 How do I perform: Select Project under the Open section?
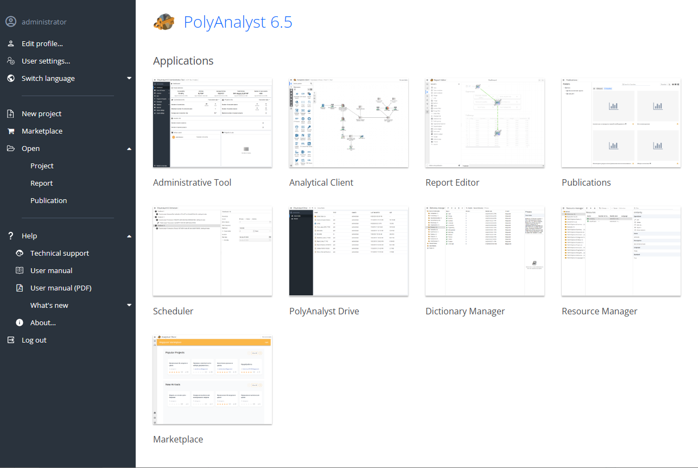pos(43,165)
